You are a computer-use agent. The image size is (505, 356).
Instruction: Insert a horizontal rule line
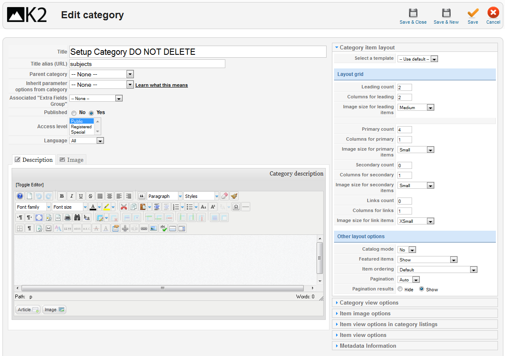pyautogui.click(x=246, y=207)
